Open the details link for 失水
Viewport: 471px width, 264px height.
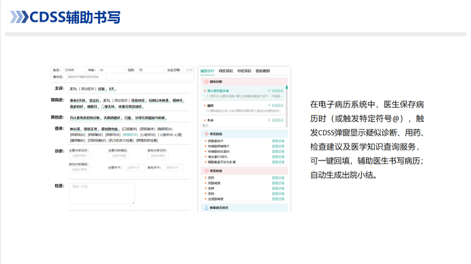pos(277,120)
